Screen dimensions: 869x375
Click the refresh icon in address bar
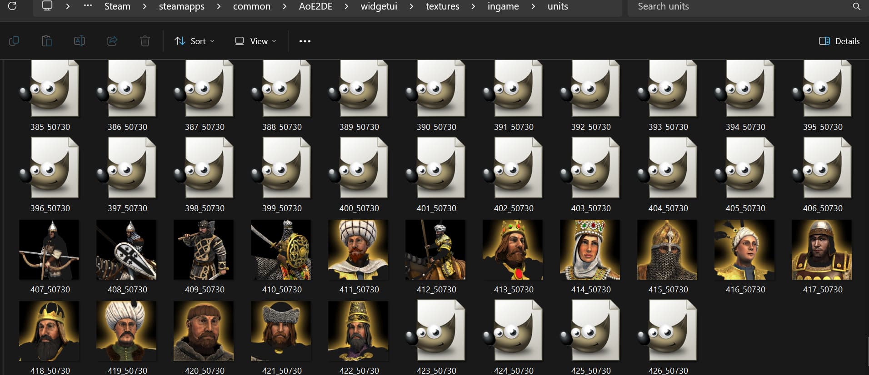(x=12, y=6)
